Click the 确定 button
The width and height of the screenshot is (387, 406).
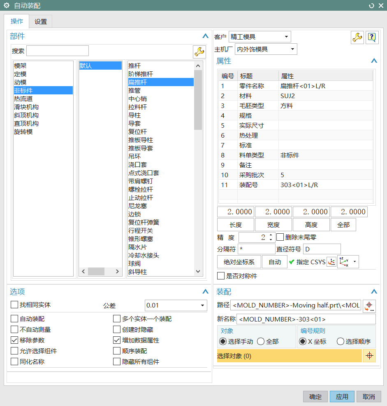[x=315, y=397]
